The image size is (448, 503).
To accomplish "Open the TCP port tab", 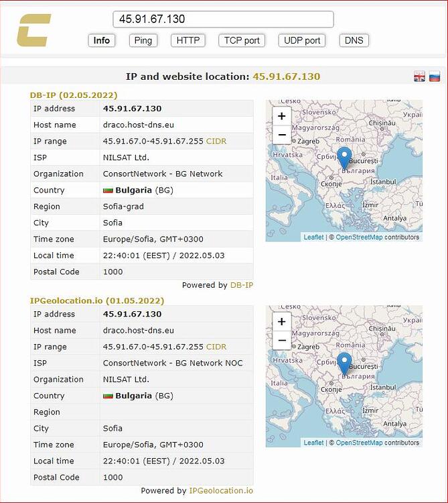I will coord(242,40).
